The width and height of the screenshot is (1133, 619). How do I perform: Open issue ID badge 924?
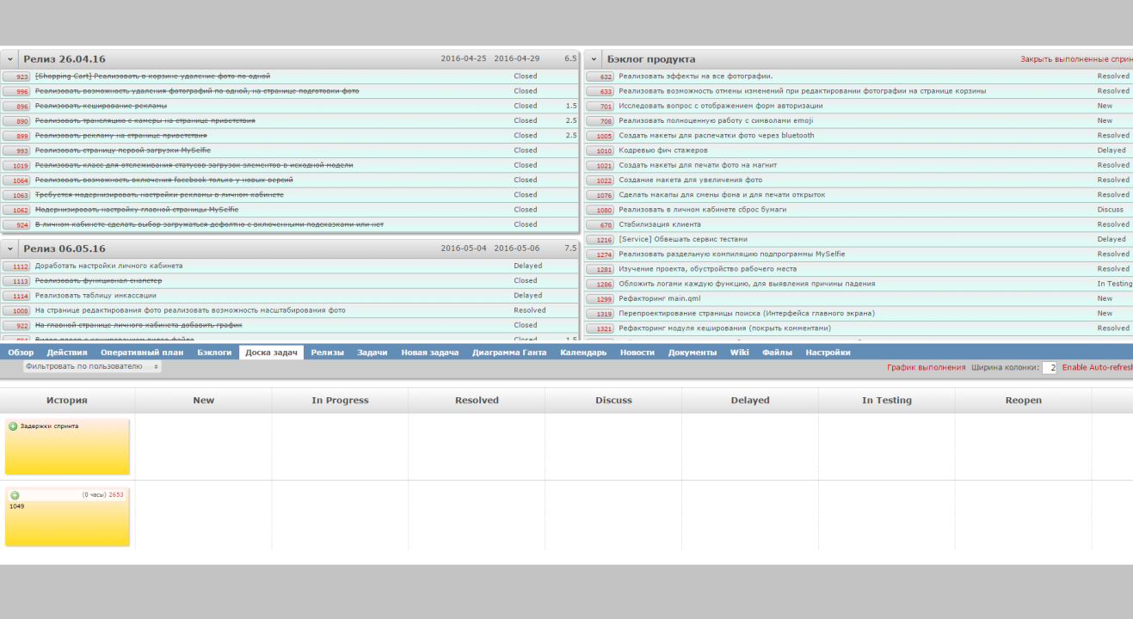[17, 225]
